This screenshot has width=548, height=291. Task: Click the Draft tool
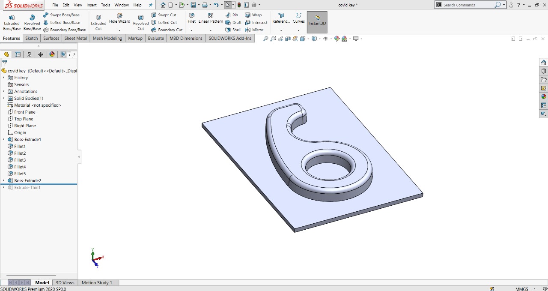[x=233, y=22]
